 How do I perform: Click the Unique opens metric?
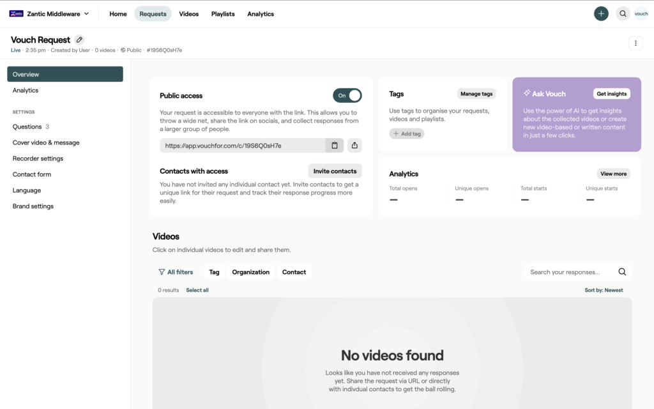pyautogui.click(x=471, y=194)
